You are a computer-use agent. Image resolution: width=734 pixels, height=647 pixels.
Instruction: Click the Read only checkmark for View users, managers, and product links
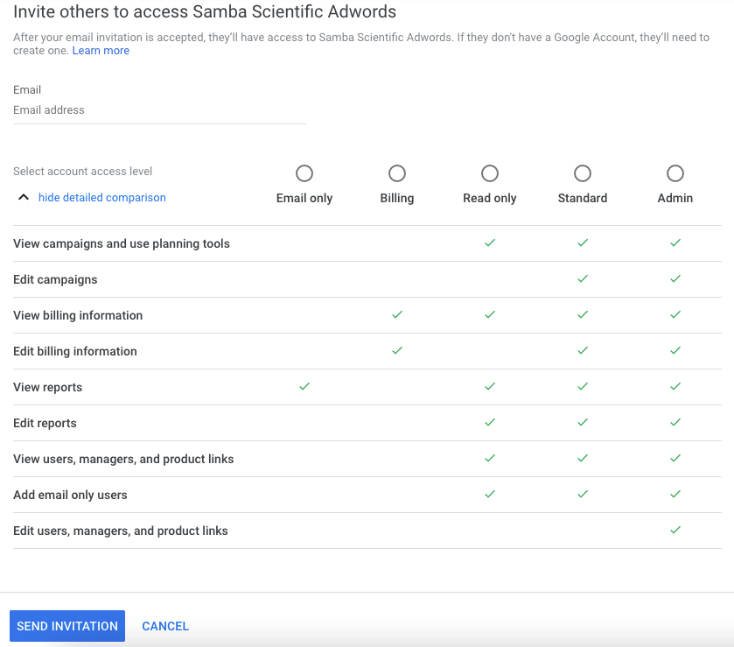pos(490,458)
